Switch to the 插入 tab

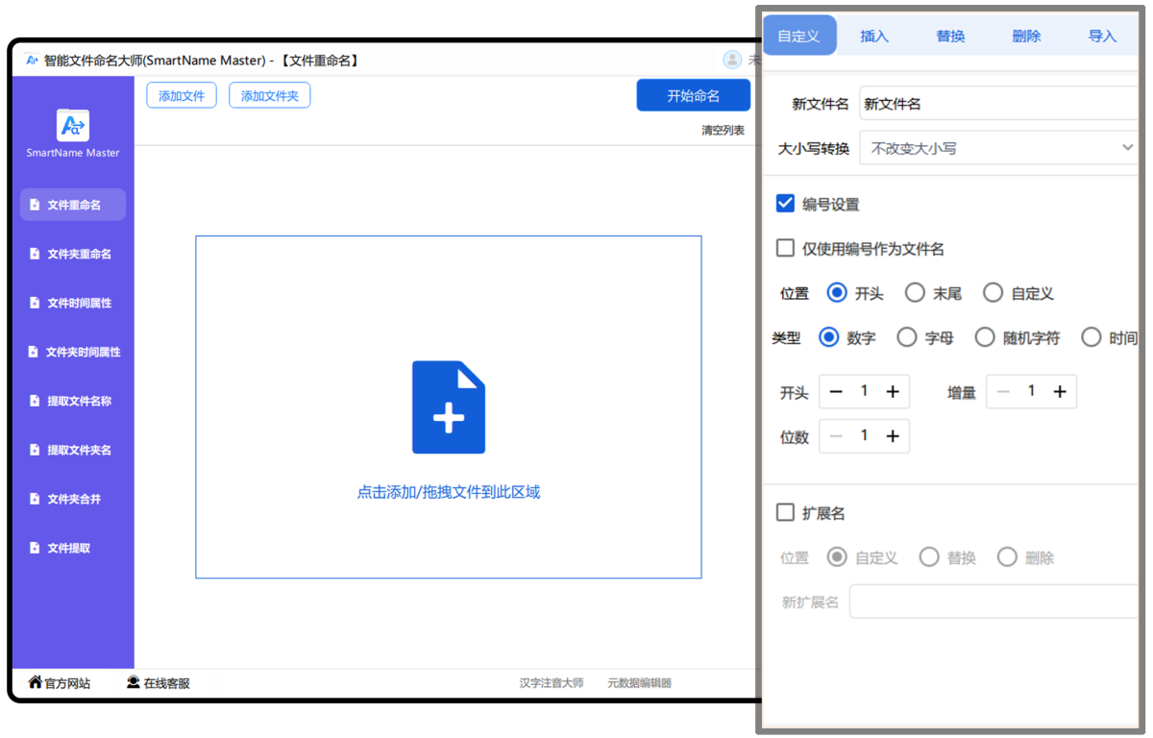pos(874,36)
